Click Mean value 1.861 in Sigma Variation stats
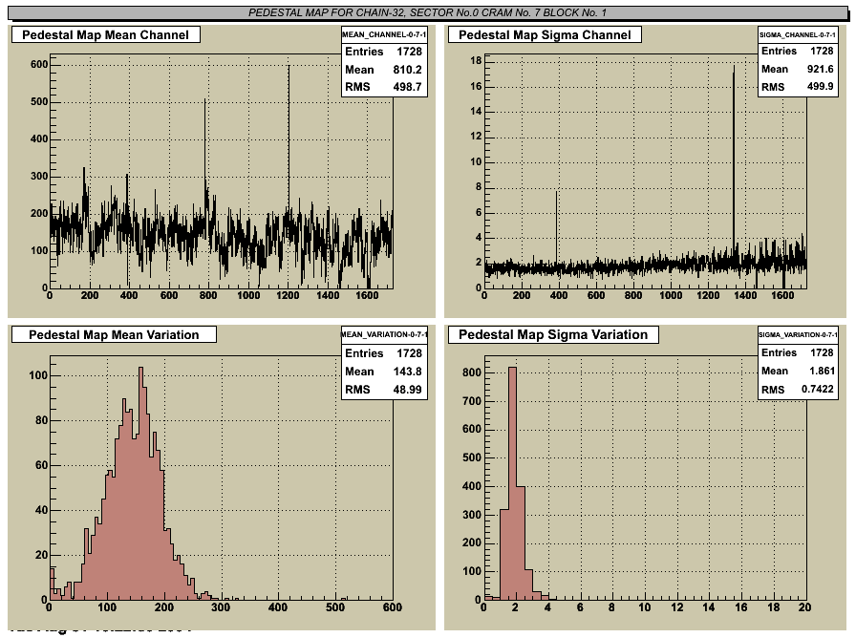 [822, 371]
